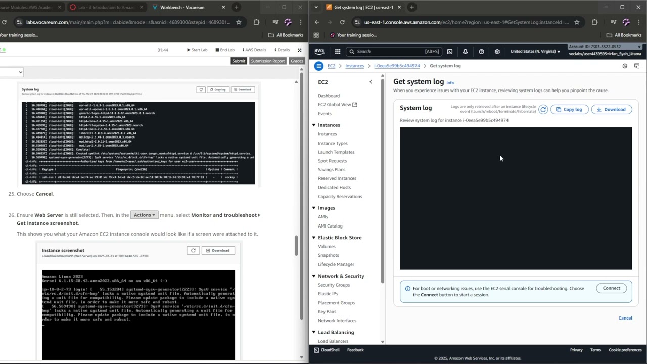Image resolution: width=647 pixels, height=364 pixels.
Task: Open media controls in AWS browser window
Action: pyautogui.click(x=613, y=22)
